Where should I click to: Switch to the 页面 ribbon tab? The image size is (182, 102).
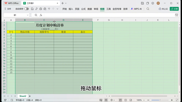coord(77,9)
